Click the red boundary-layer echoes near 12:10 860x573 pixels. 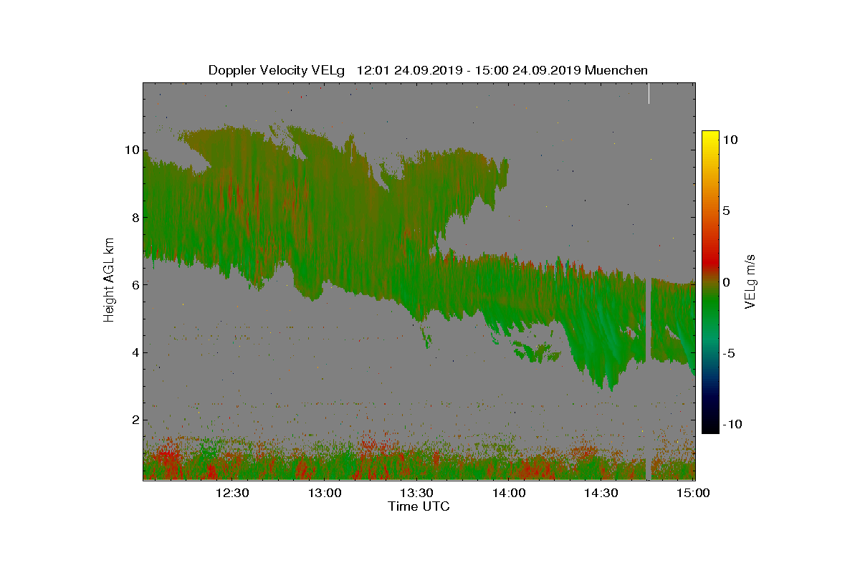pyautogui.click(x=166, y=457)
